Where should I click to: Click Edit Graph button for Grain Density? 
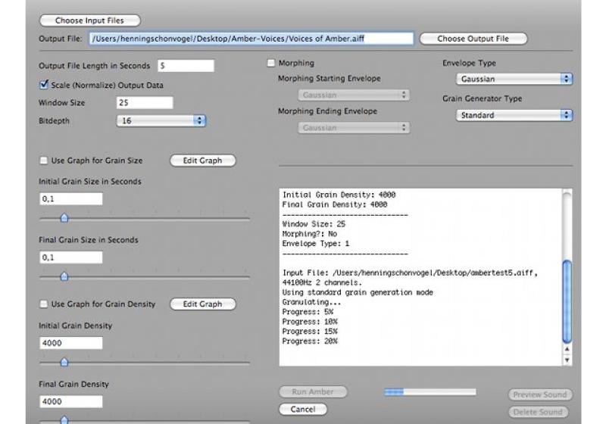coord(202,304)
